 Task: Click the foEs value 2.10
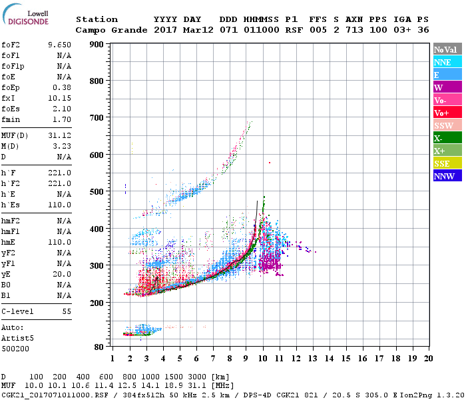tap(62, 109)
